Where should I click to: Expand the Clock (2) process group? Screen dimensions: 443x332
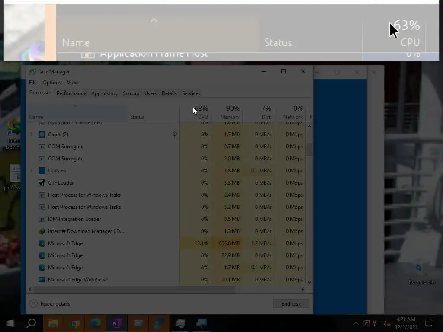pos(31,134)
